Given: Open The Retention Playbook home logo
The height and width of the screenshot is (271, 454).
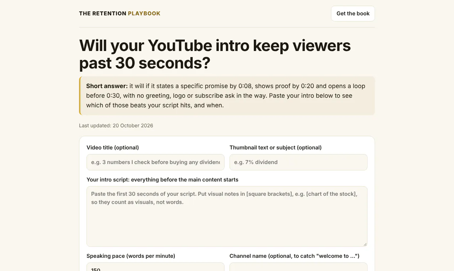Looking at the screenshot, I should (120, 14).
